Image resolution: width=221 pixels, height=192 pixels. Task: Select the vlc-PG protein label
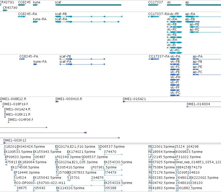[x=175, y=93]
